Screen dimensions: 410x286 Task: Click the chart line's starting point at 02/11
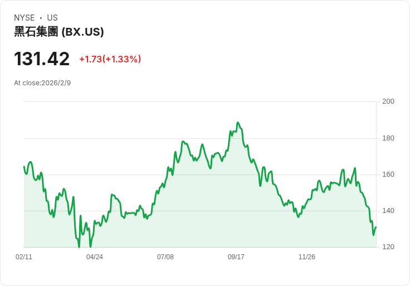pos(24,167)
